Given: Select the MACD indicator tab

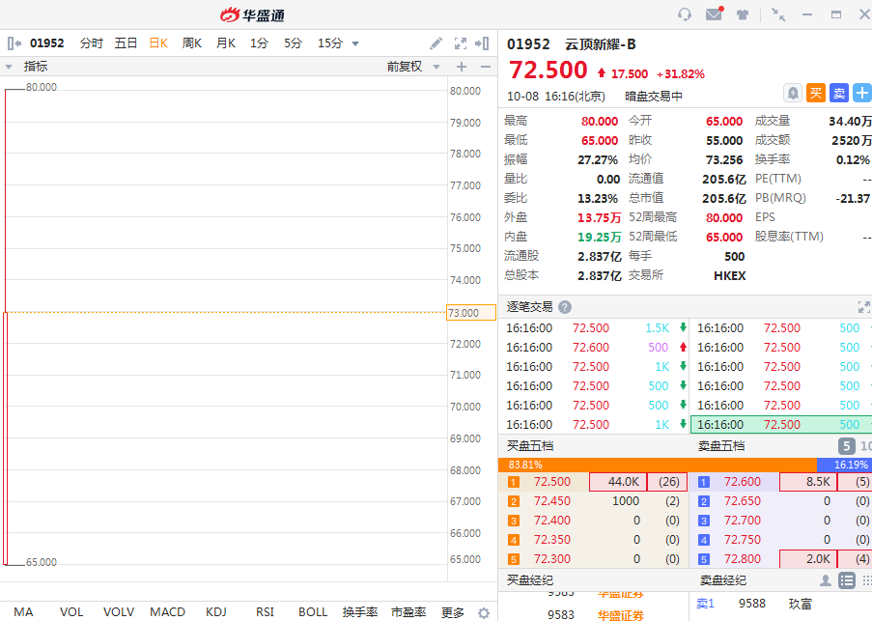Looking at the screenshot, I should 167,612.
